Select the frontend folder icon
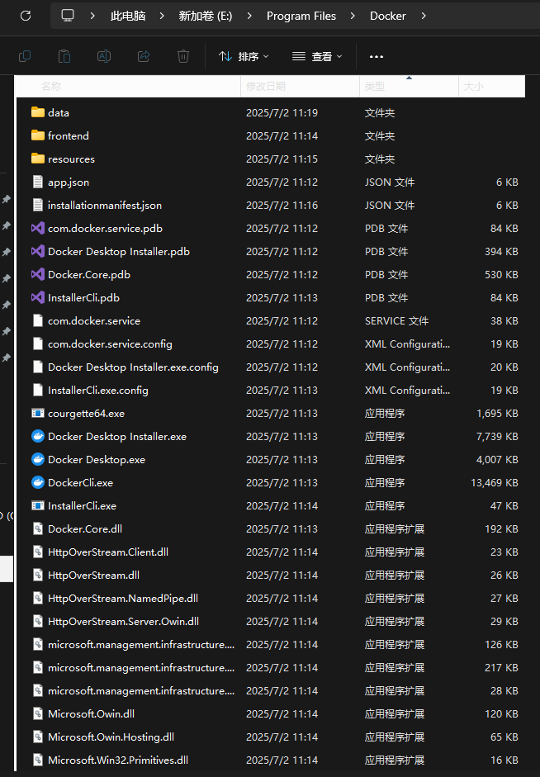Screen dimensions: 540x777 [x=38, y=135]
